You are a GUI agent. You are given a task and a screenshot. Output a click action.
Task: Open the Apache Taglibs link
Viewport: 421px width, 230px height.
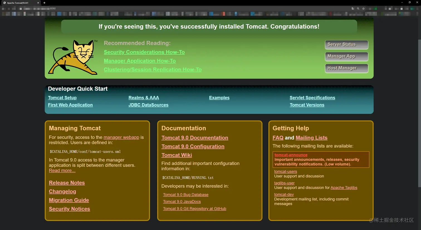pos(344,188)
